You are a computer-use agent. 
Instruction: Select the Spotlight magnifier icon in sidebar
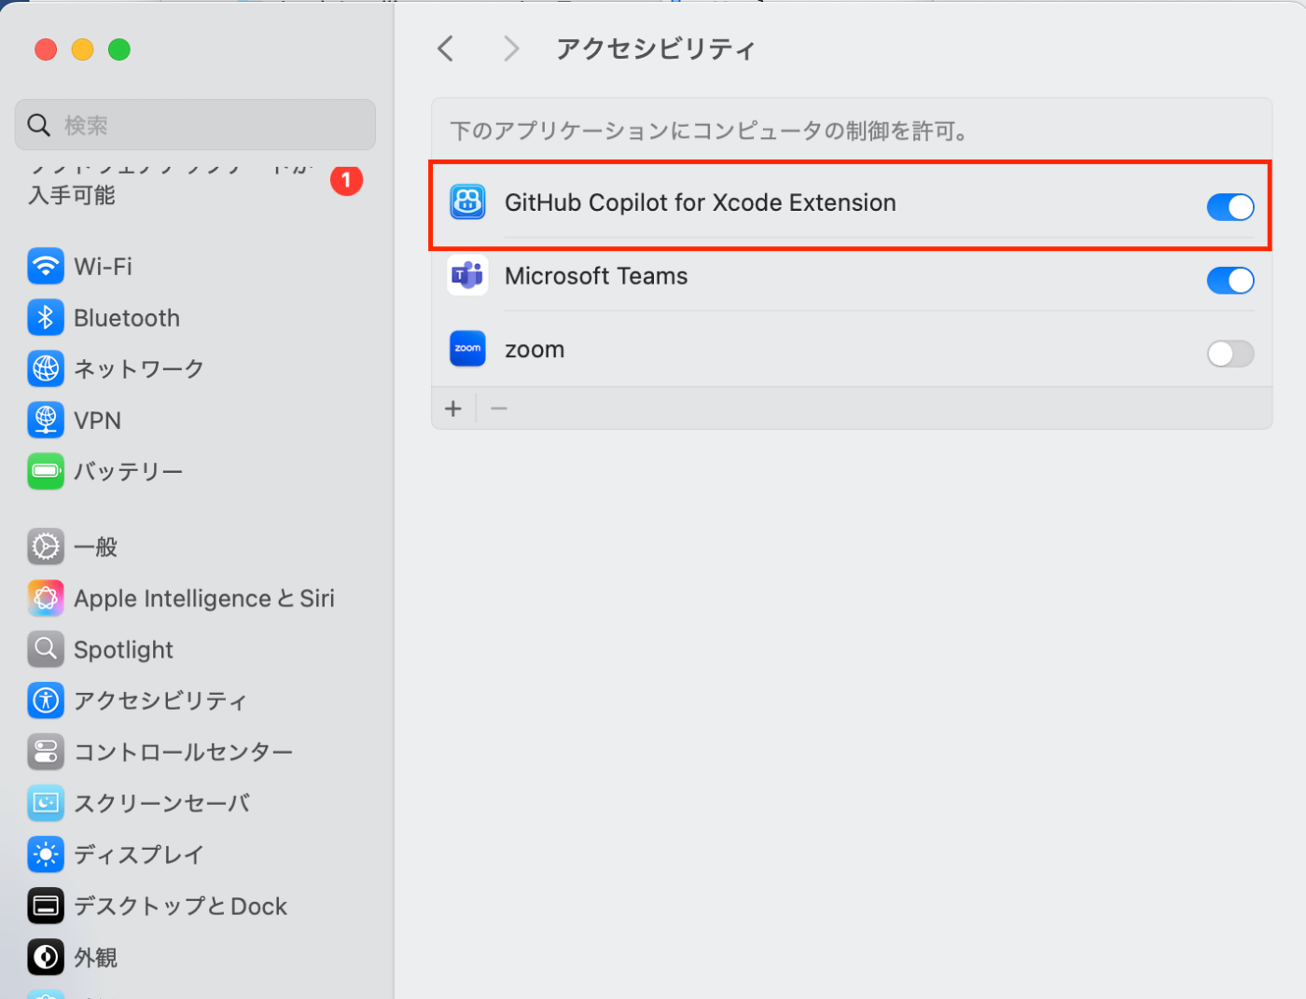point(46,649)
